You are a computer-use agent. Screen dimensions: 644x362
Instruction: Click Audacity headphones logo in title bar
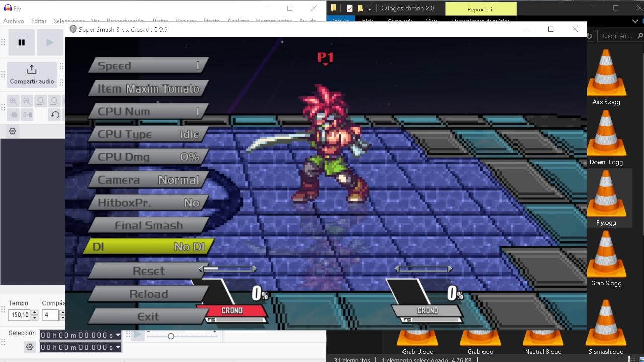[7, 8]
